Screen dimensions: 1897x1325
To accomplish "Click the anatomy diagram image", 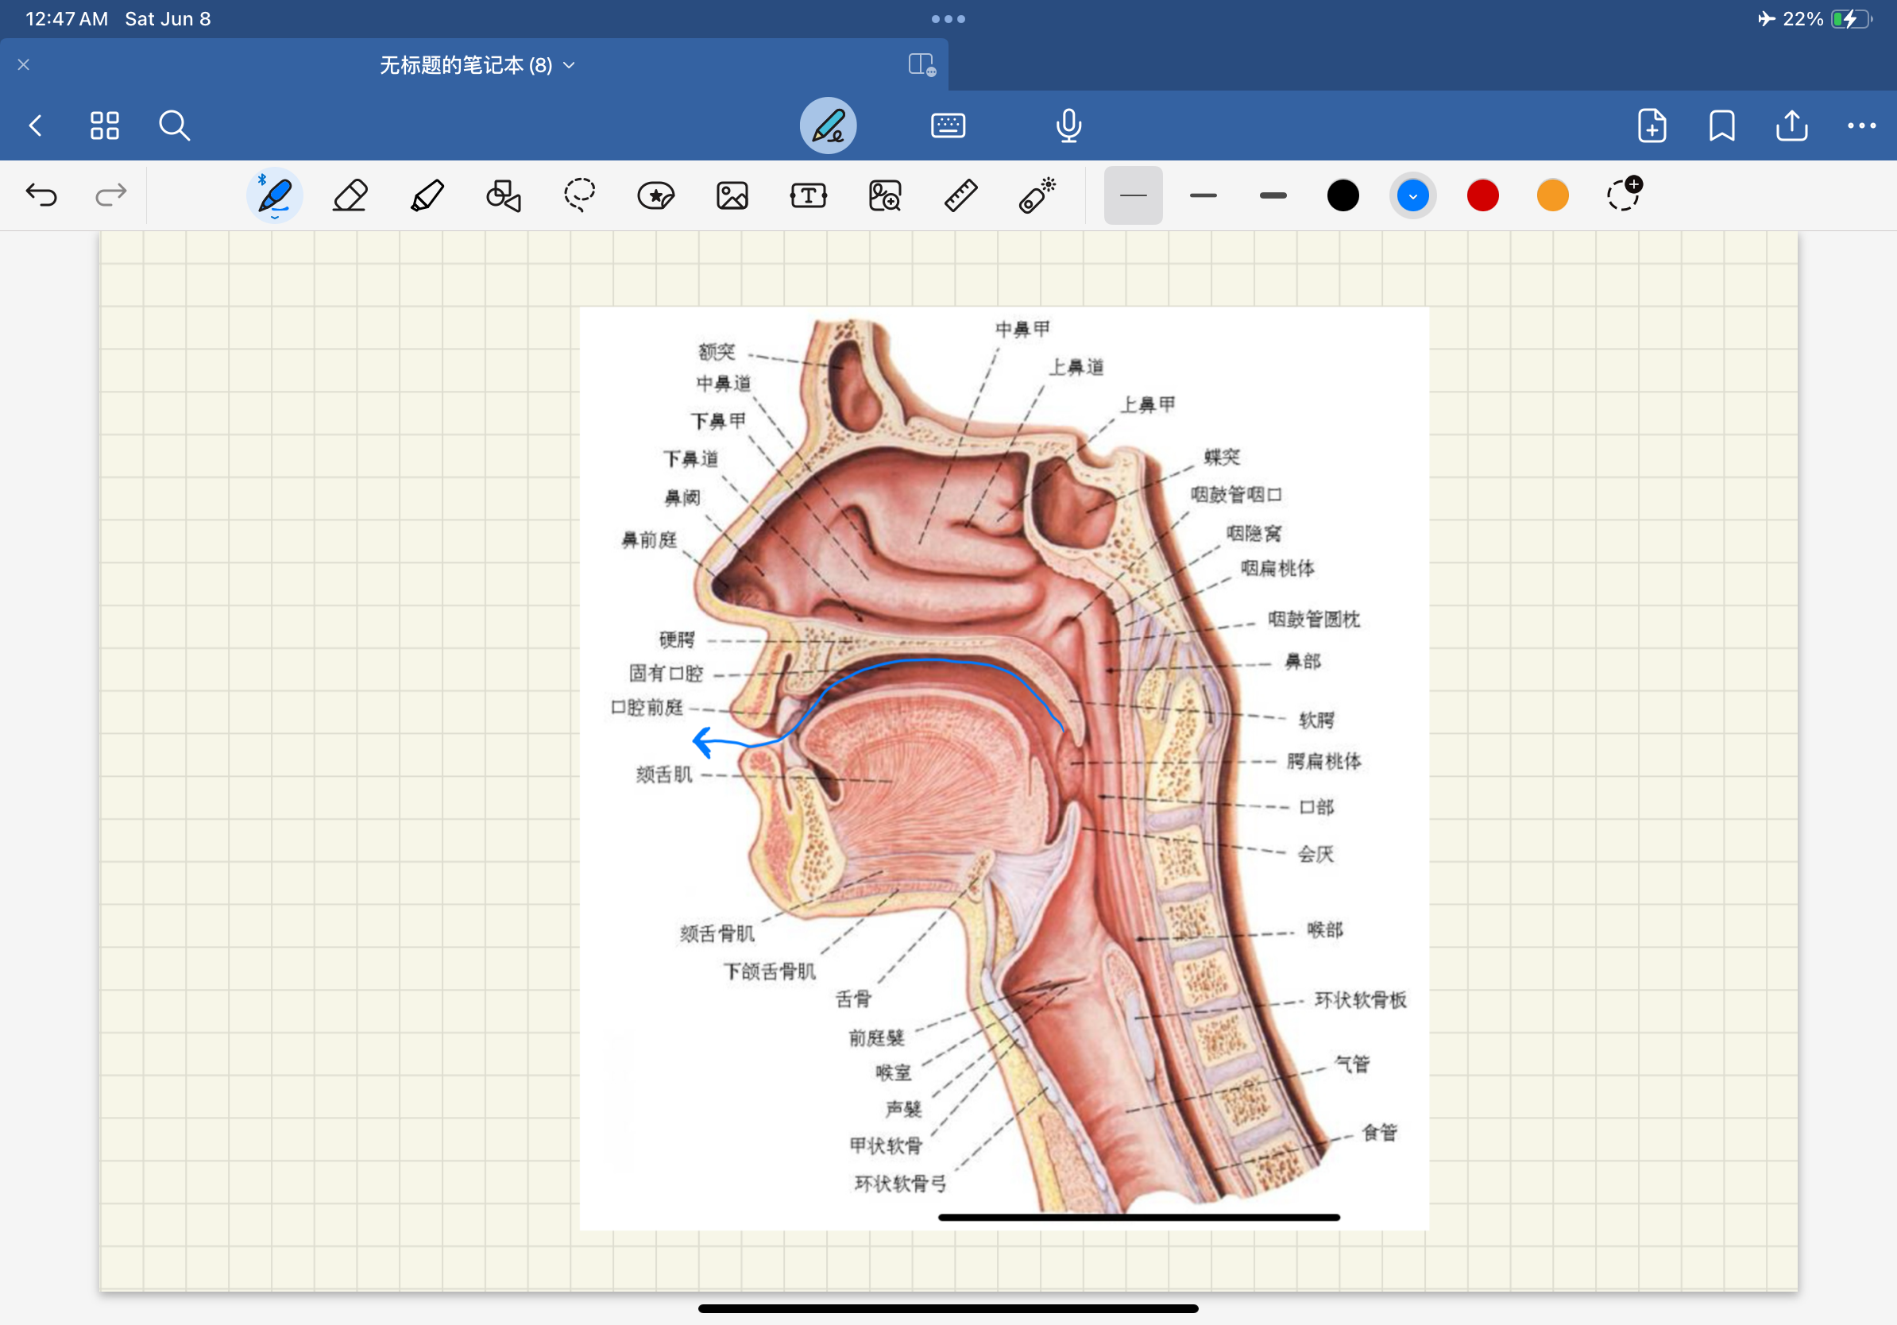I will click(x=1003, y=768).
